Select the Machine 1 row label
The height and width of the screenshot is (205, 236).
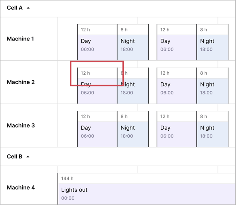pos(20,39)
